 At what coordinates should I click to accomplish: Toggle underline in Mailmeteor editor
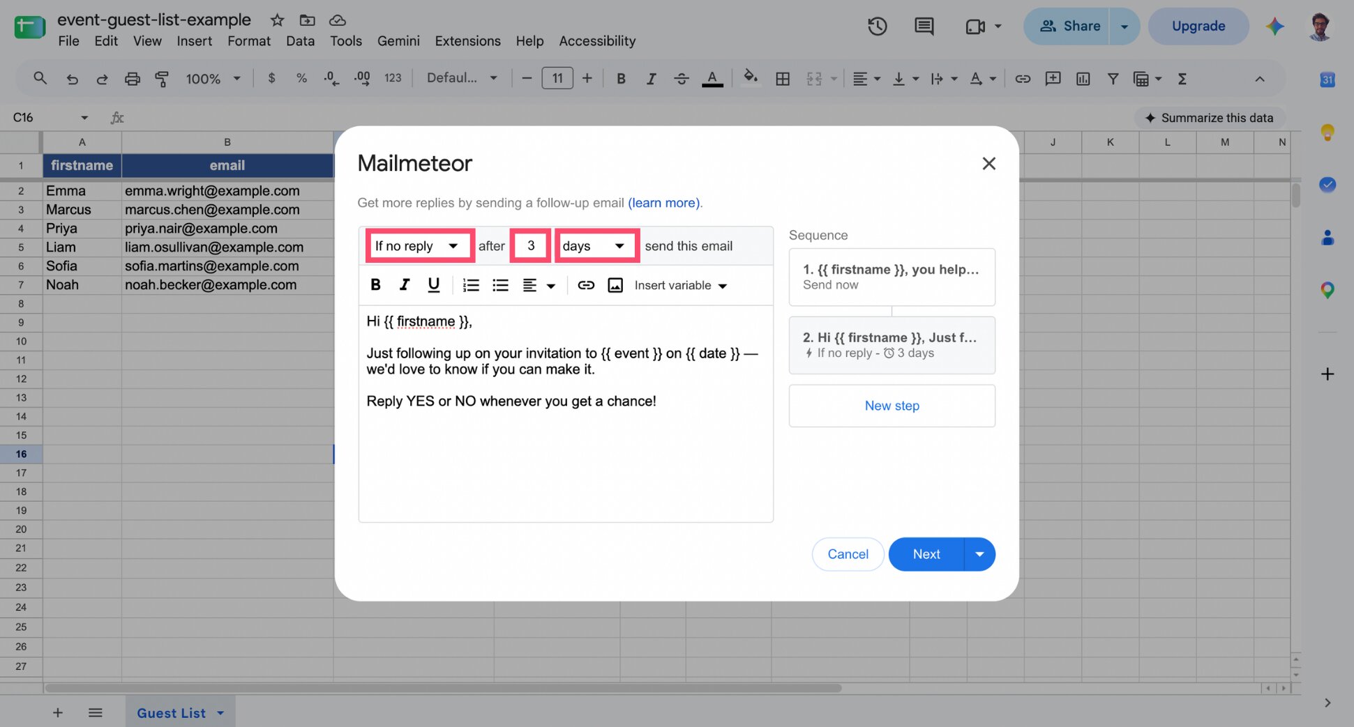433,284
